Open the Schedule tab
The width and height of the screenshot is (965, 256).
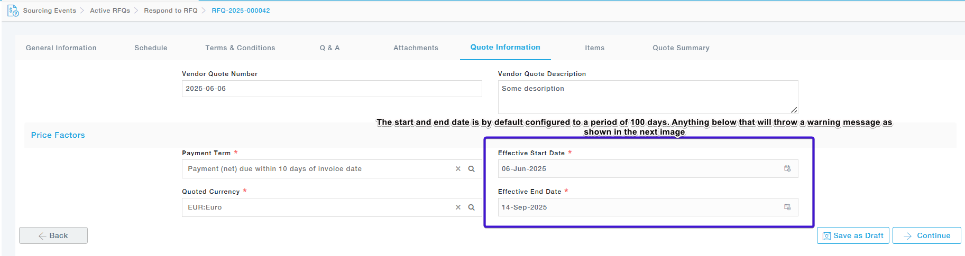151,48
